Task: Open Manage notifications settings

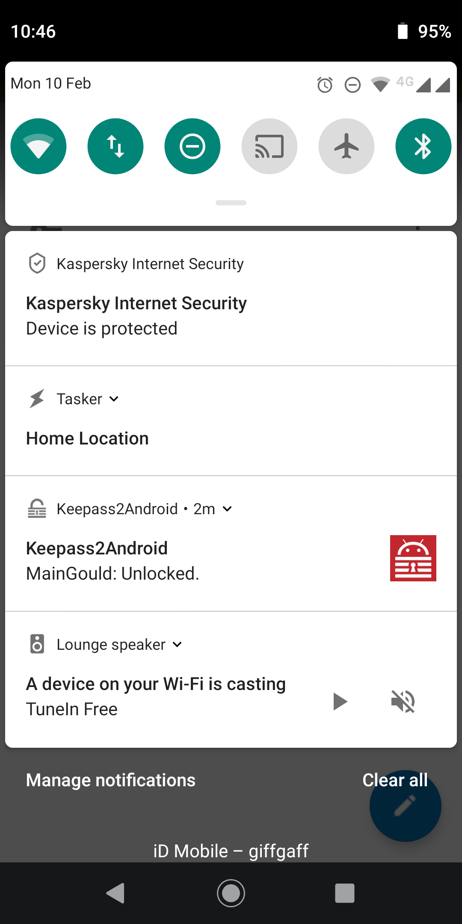Action: [x=110, y=779]
